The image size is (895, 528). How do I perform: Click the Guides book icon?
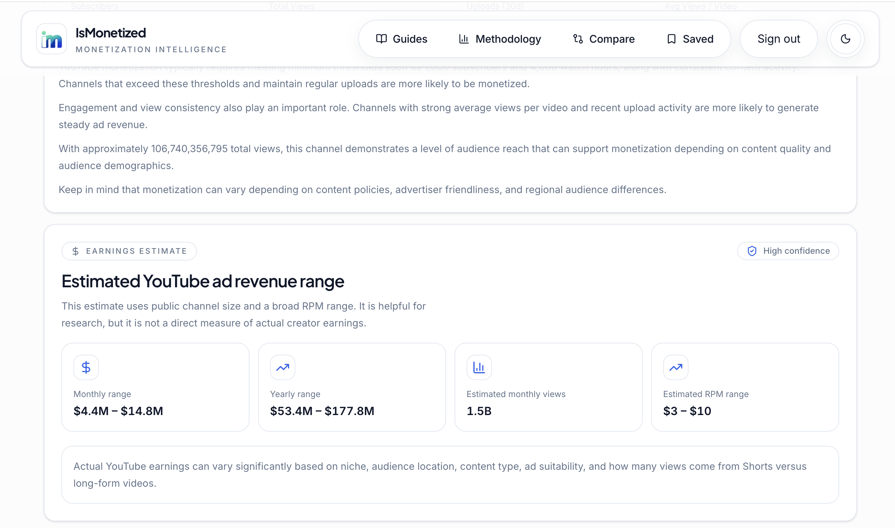point(382,39)
